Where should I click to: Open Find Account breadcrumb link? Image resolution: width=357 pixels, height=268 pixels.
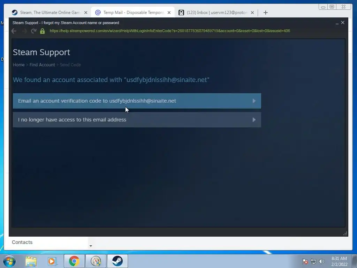[42, 65]
